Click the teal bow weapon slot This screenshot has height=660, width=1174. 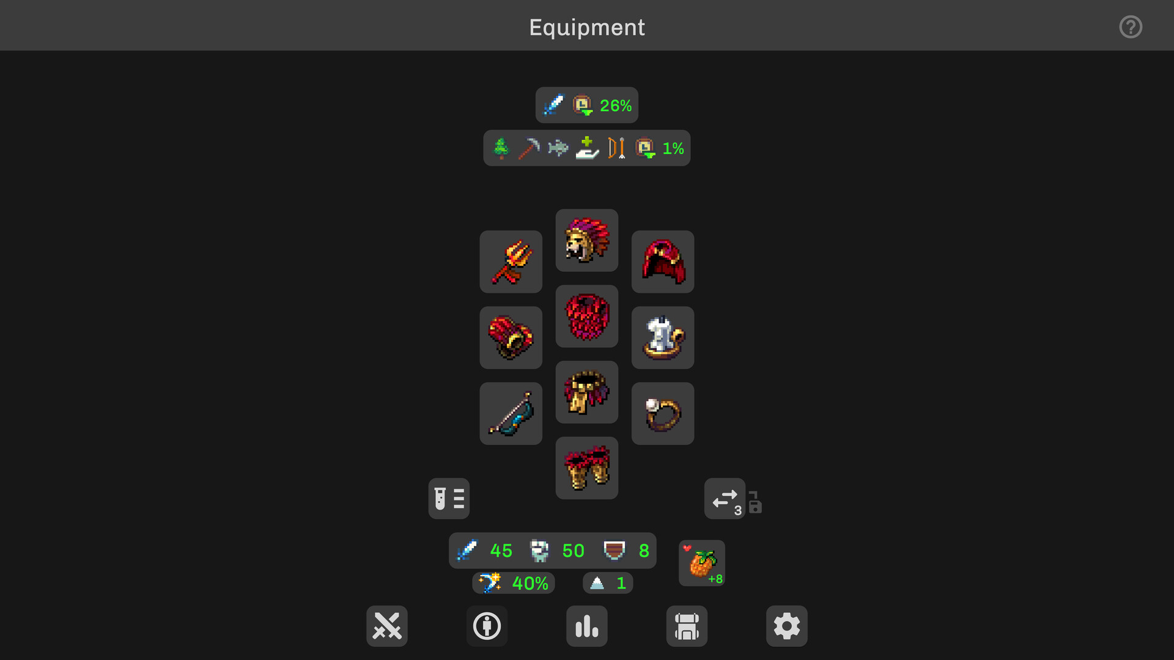click(511, 413)
